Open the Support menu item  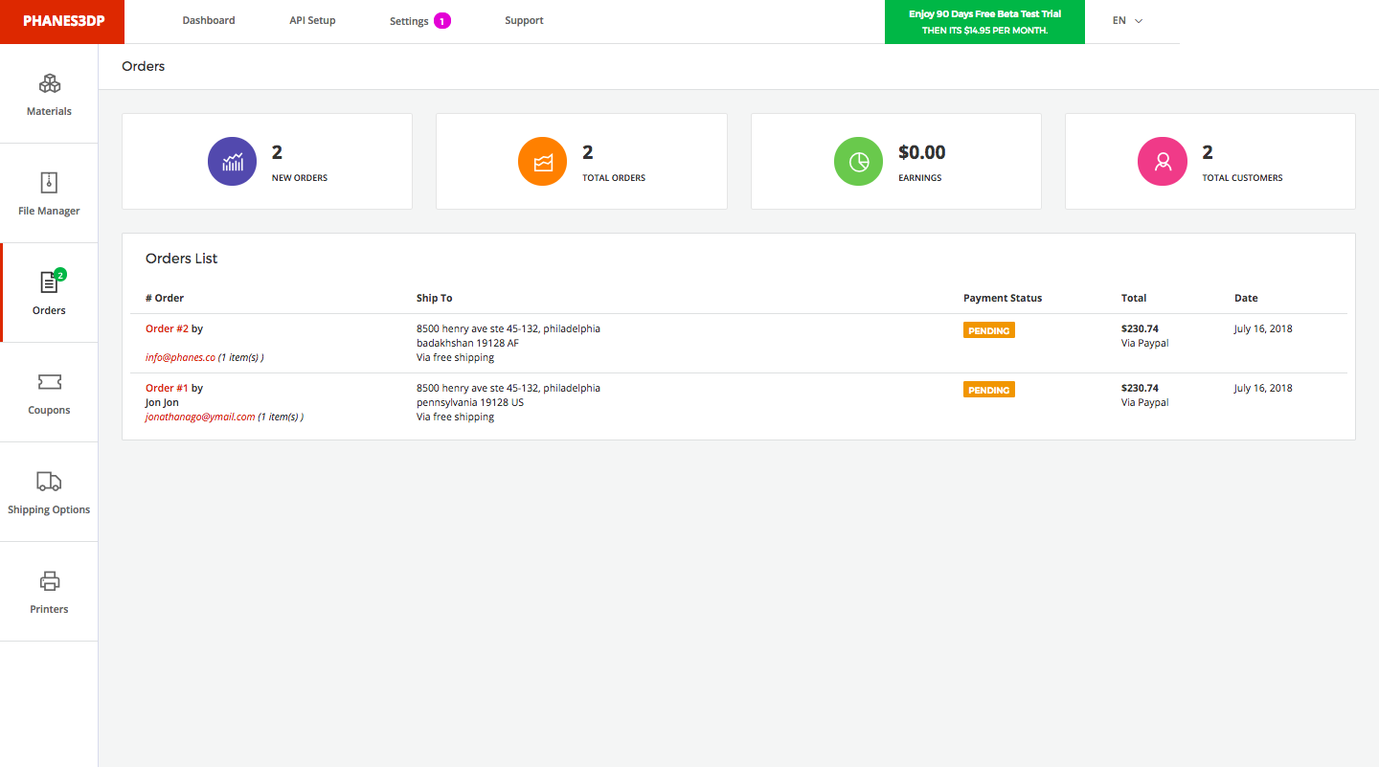(x=524, y=20)
